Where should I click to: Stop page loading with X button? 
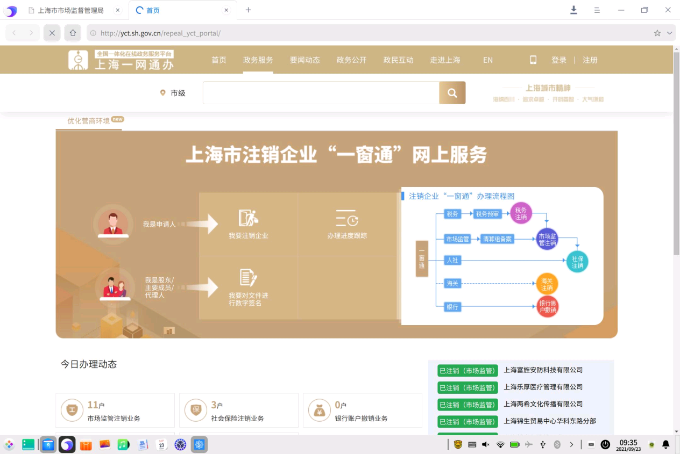pos(52,33)
